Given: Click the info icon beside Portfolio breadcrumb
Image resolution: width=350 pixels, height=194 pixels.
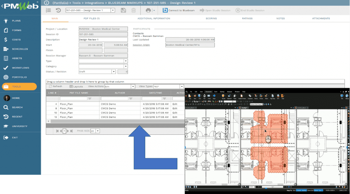Looking at the screenshot, I should (46, 3).
